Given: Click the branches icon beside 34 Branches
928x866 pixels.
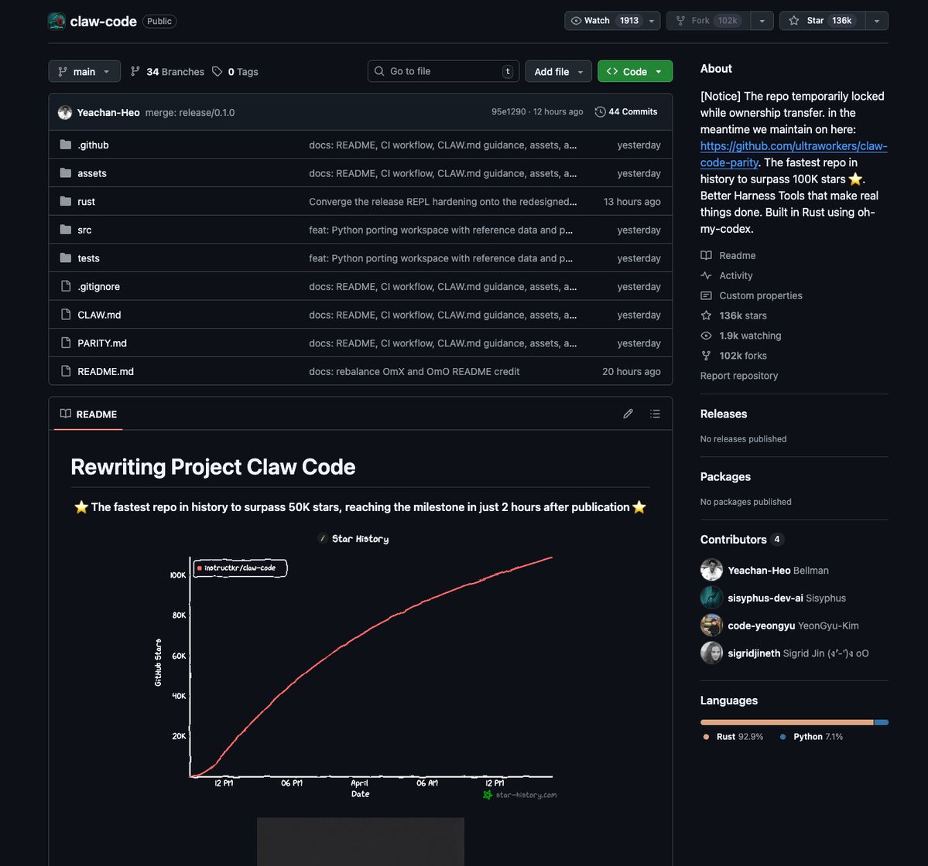Looking at the screenshot, I should (135, 72).
